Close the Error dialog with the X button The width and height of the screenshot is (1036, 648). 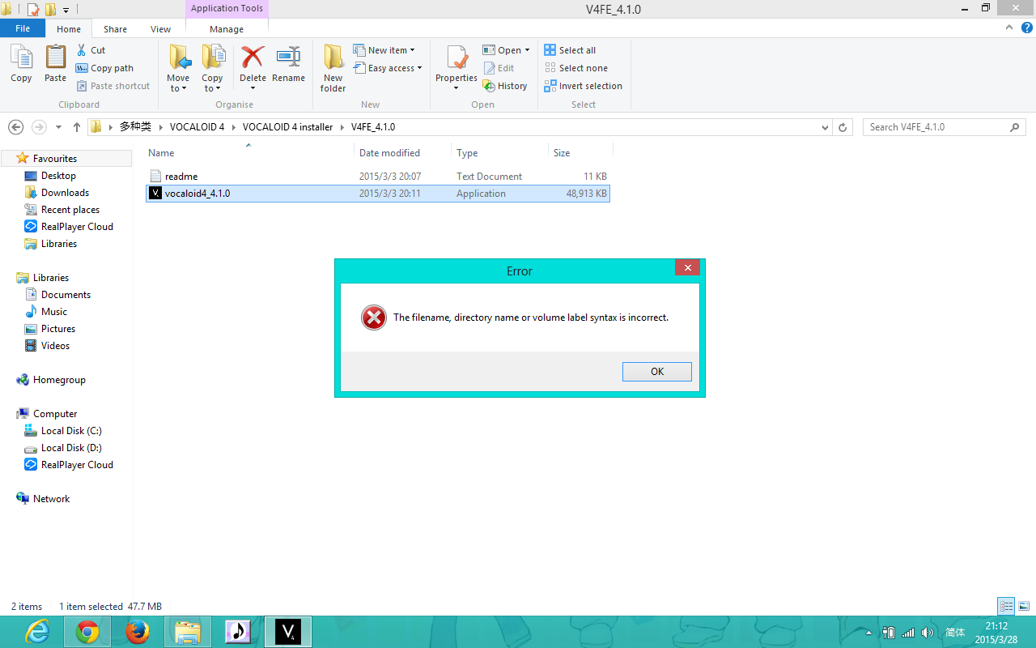click(x=687, y=268)
